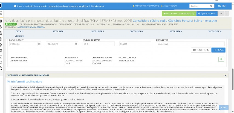Click DATA TRANSMITERII IN SEAP date text
Viewport: 234px width, 113px height.
pos(160,24)
